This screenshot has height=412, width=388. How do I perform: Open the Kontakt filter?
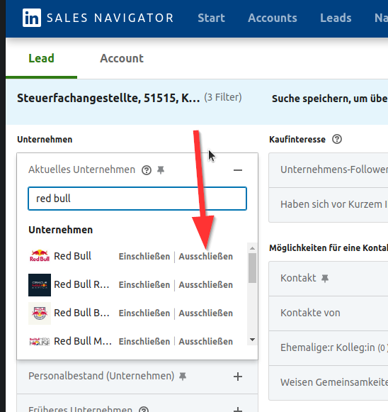pyautogui.click(x=329, y=279)
